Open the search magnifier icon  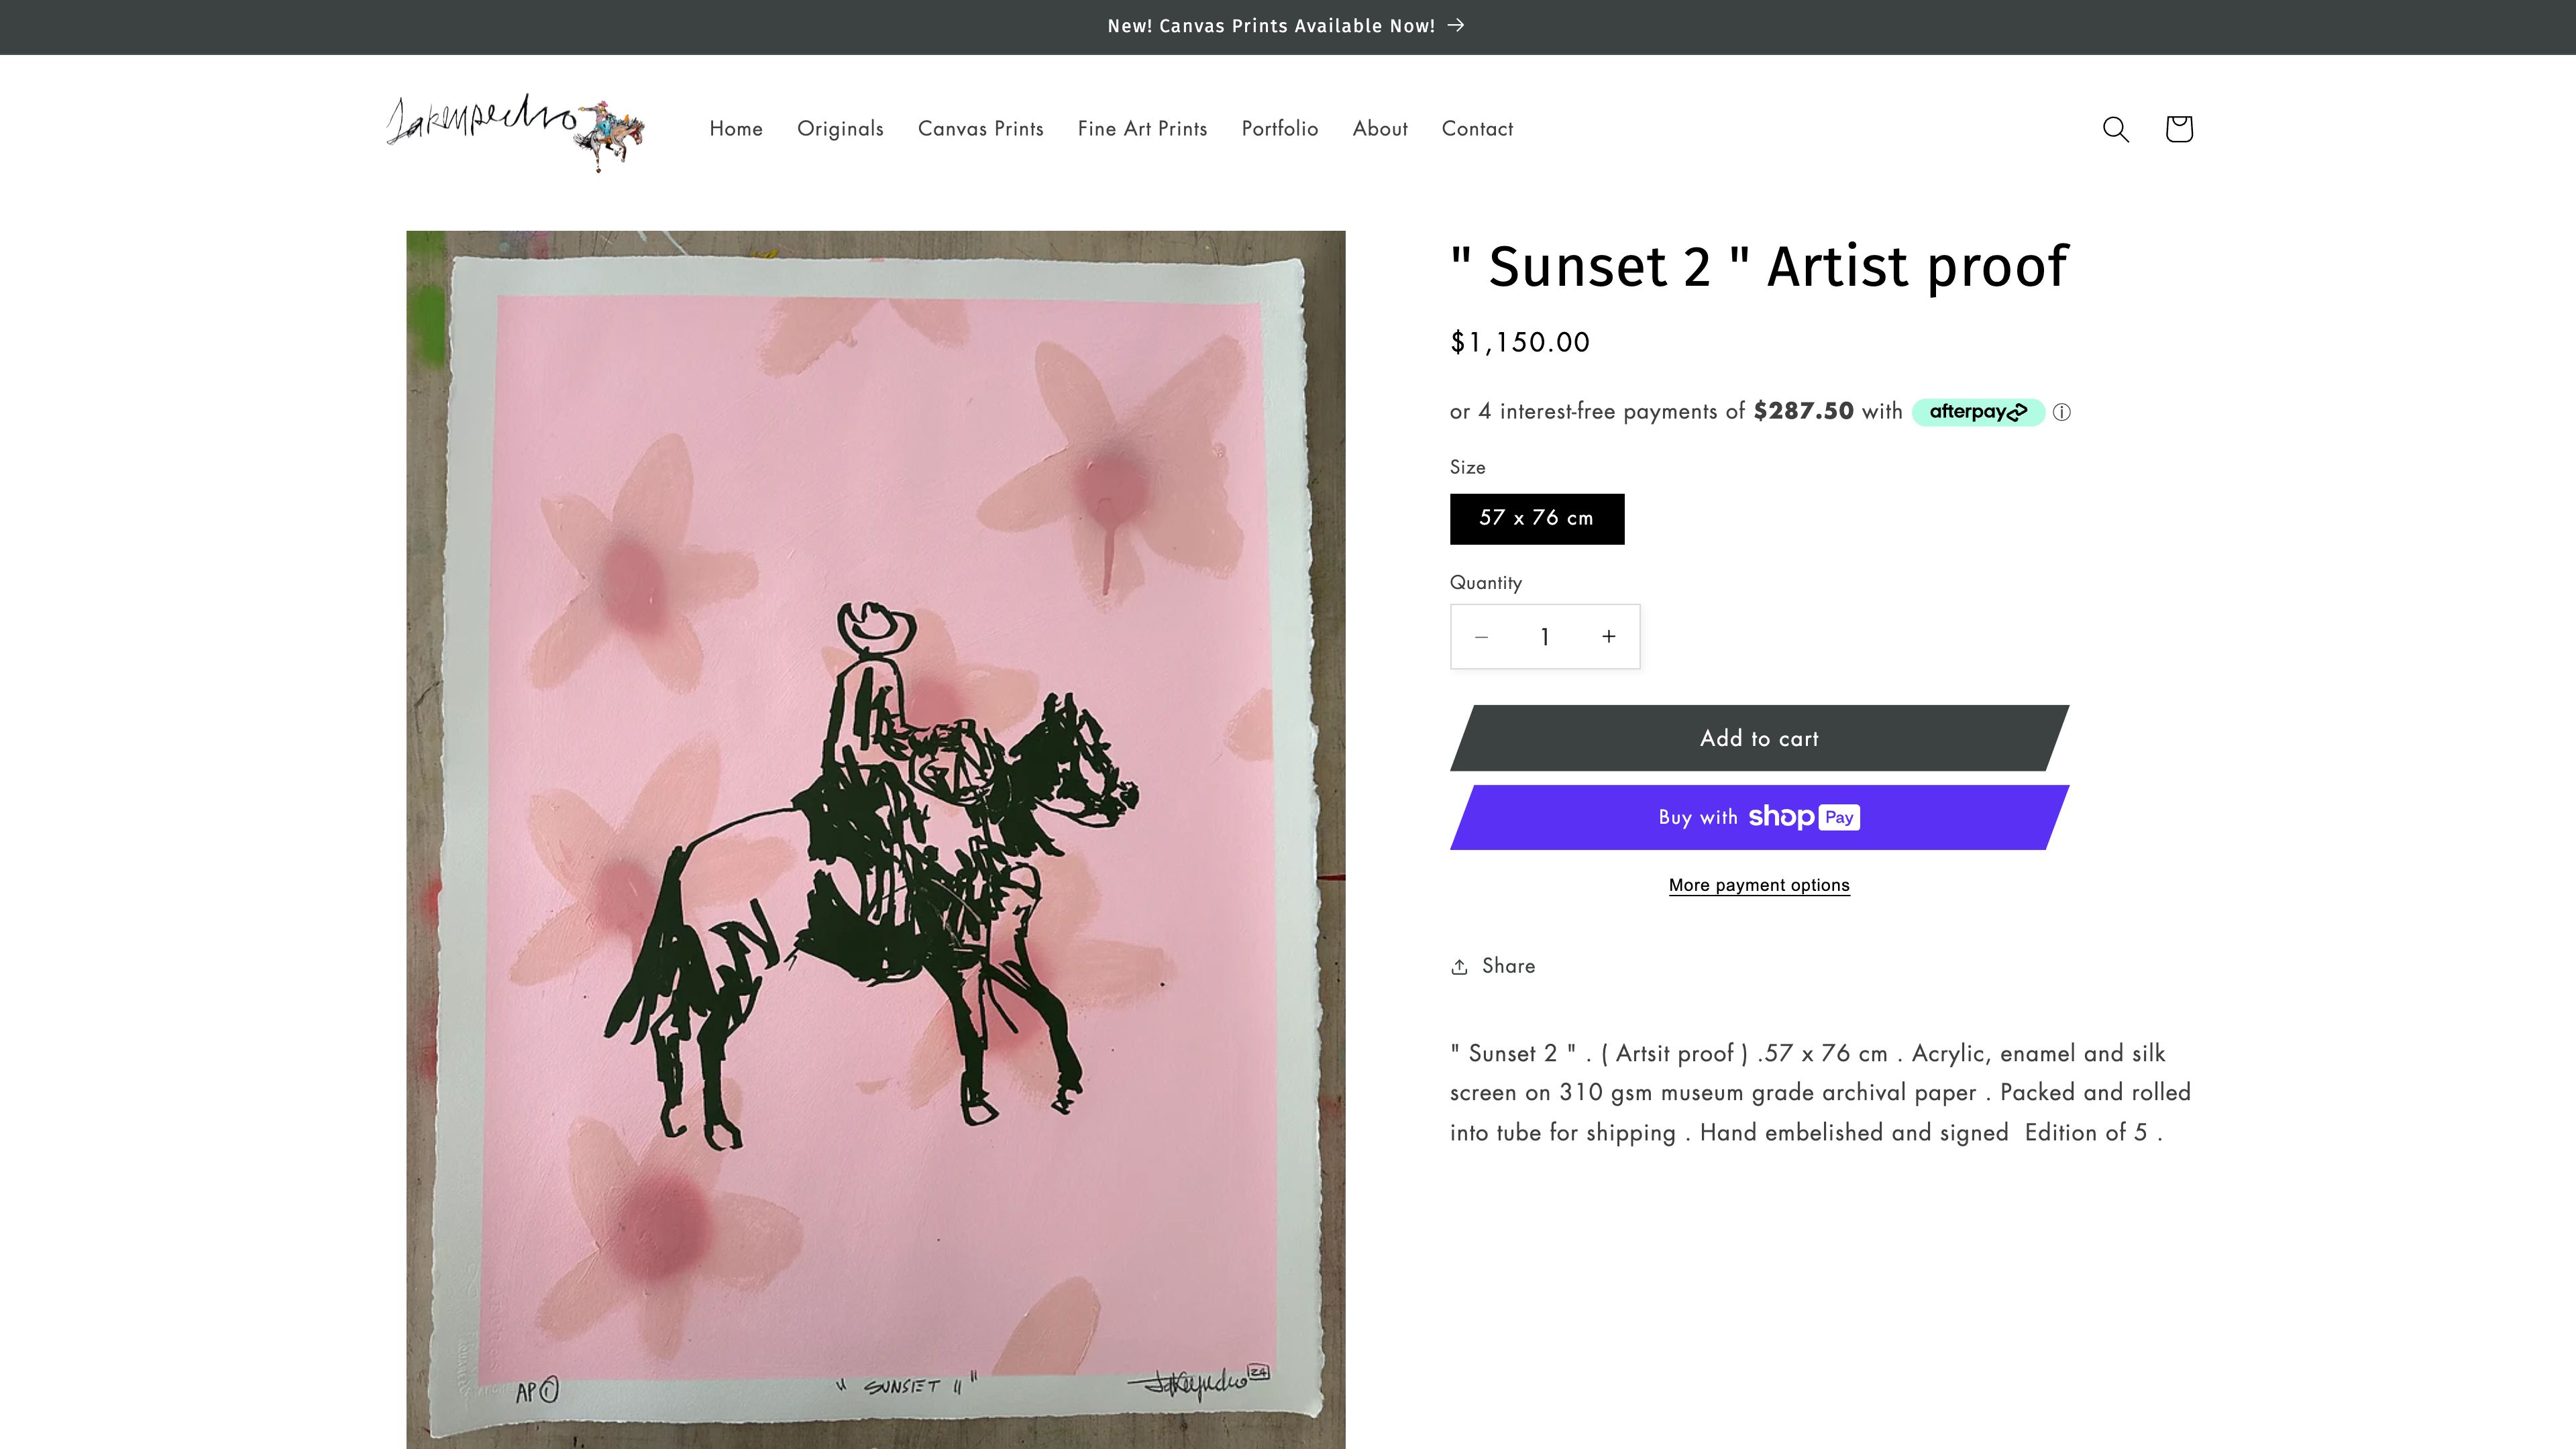tap(2115, 129)
